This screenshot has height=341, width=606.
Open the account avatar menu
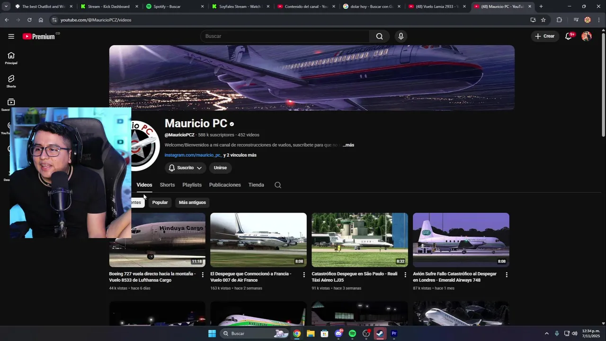[587, 36]
